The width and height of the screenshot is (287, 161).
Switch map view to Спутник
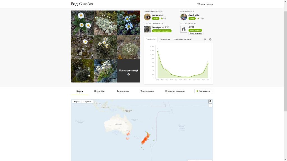coord(87,101)
